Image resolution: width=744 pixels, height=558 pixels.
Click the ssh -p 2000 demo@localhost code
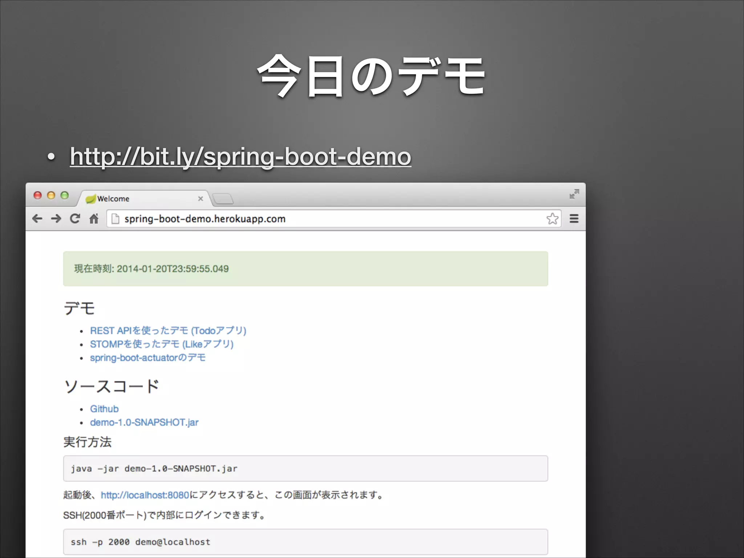(x=306, y=542)
